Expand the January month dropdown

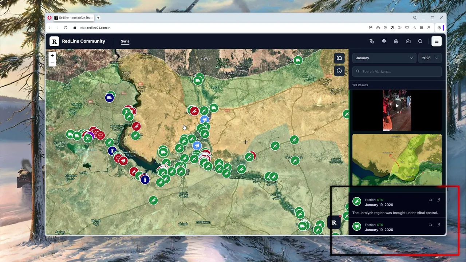pyautogui.click(x=384, y=58)
